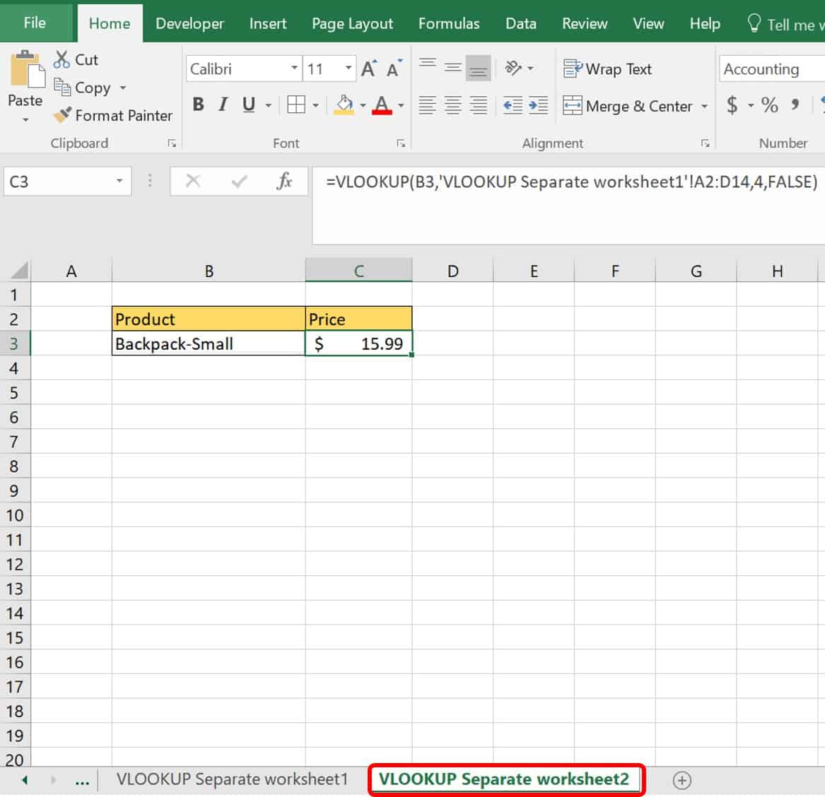Open the Number Format Accounting dropdown
Image resolution: width=825 pixels, height=797 pixels.
click(771, 69)
